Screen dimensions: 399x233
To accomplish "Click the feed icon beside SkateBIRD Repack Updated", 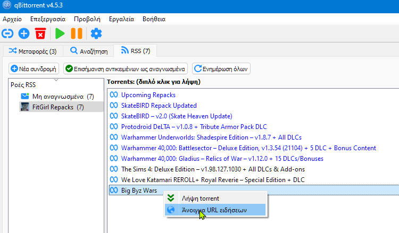I will click(114, 105).
